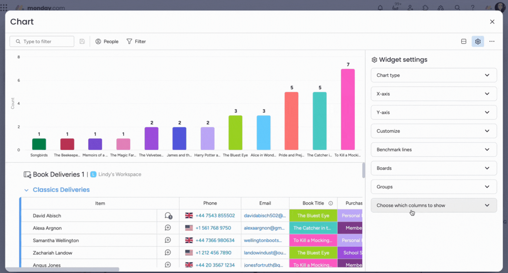Viewport: 508px width, 273px height.
Task: Click David Abisch's phone number link
Action: tap(215, 216)
